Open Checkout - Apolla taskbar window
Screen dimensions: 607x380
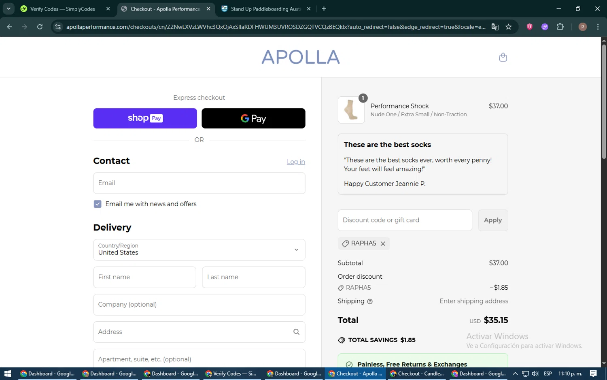(x=355, y=374)
